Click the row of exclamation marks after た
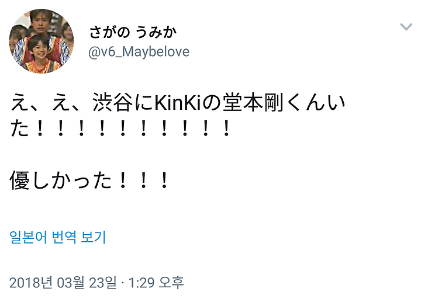This screenshot has width=421, height=299. tap(133, 128)
